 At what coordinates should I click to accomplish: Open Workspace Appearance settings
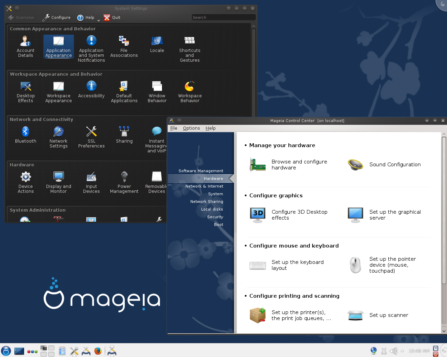(x=58, y=92)
